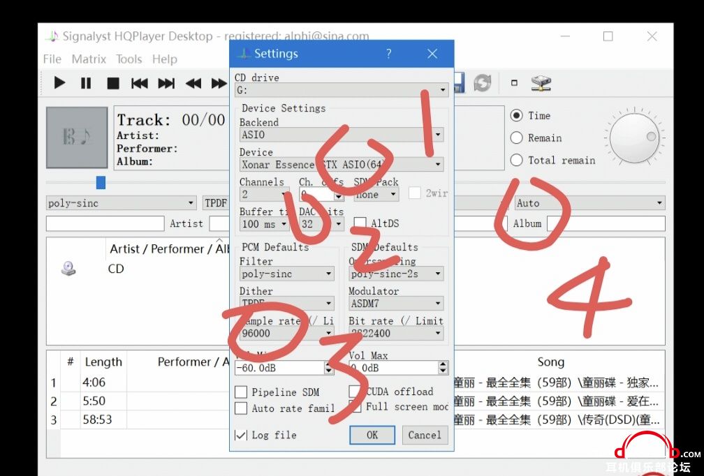Click the circular refresh icon in toolbar

482,83
